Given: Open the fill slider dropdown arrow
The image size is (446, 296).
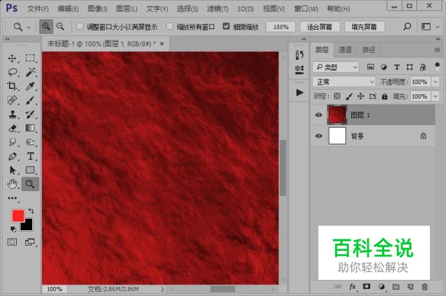Looking at the screenshot, I should 436,96.
